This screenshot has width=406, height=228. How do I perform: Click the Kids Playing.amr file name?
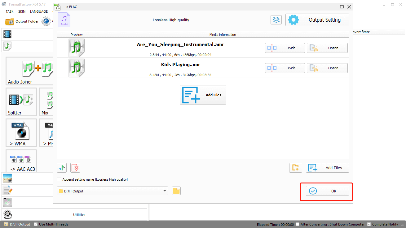(x=181, y=65)
